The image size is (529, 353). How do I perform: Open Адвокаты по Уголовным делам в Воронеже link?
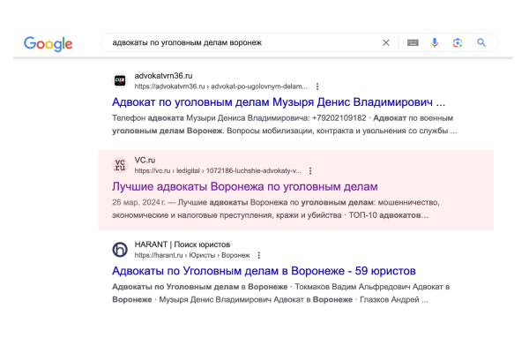tap(264, 271)
